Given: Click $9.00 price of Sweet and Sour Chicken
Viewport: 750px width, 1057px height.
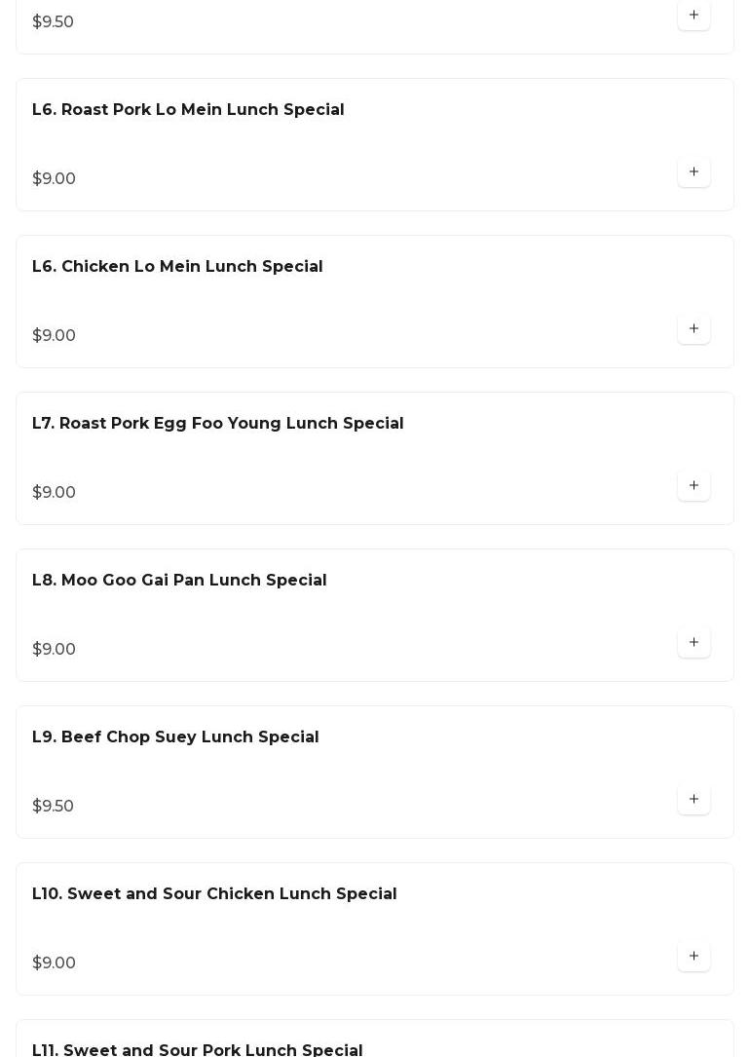Looking at the screenshot, I should click(54, 963).
